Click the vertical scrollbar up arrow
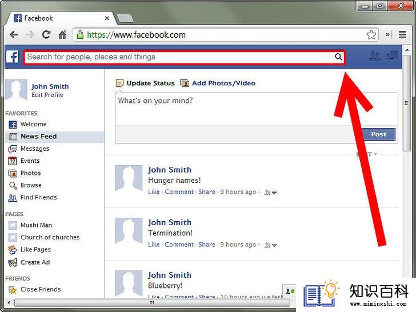Image resolution: width=416 pixels, height=312 pixels. point(407,50)
